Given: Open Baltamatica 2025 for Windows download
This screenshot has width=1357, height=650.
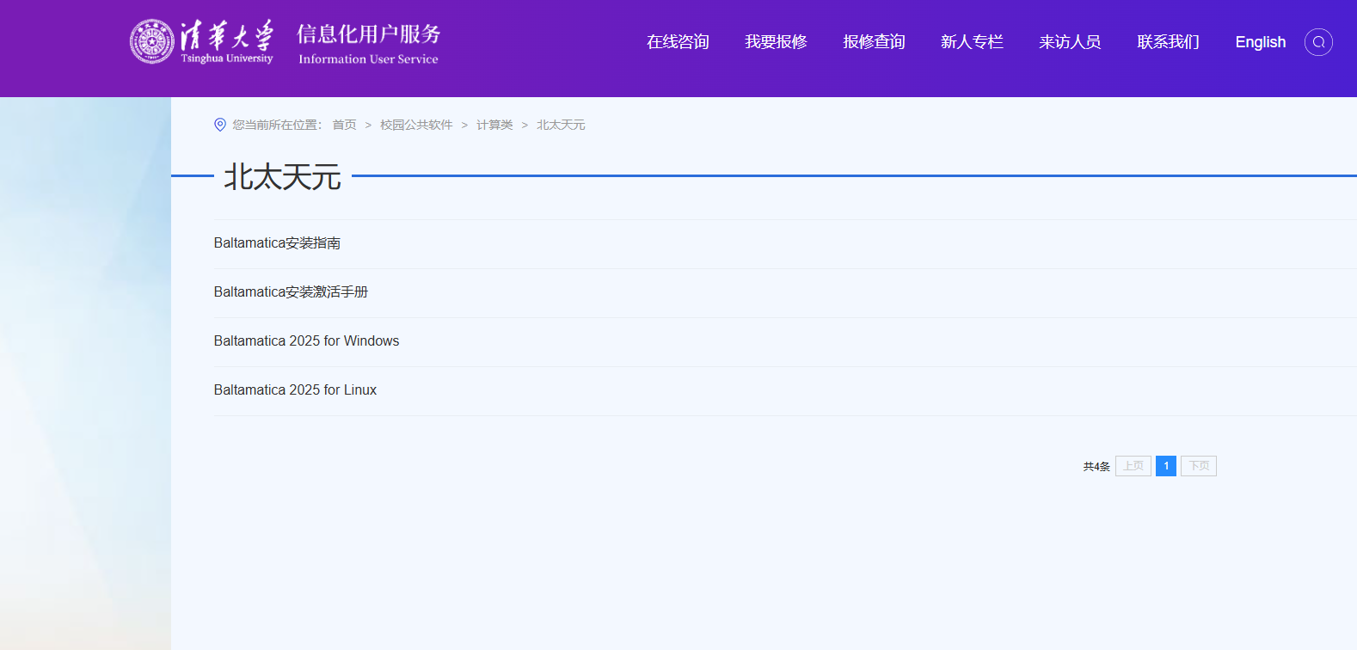Looking at the screenshot, I should click(306, 341).
